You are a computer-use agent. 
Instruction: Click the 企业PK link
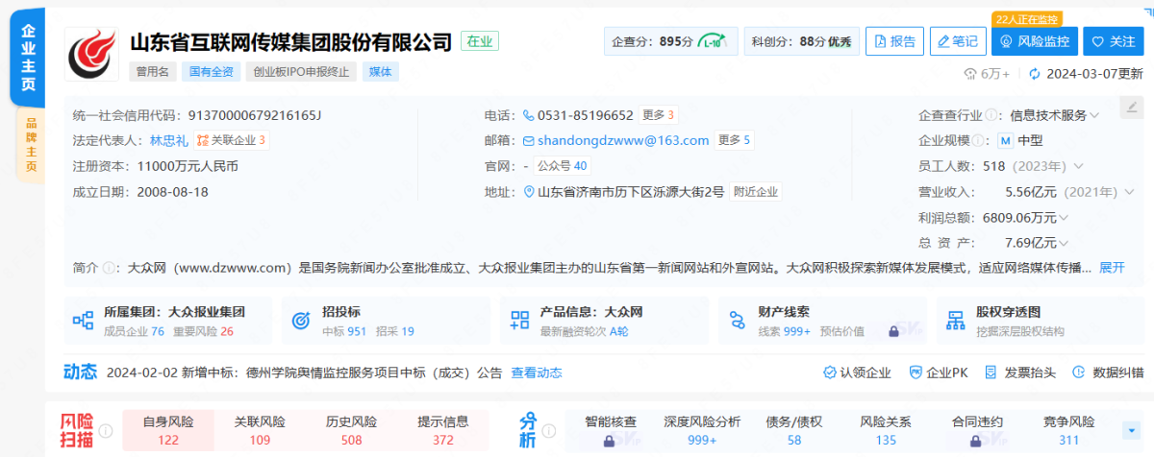[939, 373]
